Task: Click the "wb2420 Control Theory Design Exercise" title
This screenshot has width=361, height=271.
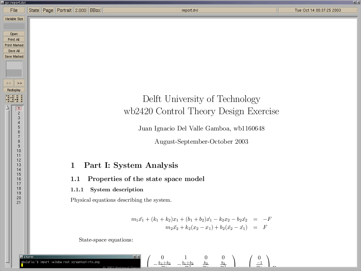Action: pyautogui.click(x=201, y=111)
